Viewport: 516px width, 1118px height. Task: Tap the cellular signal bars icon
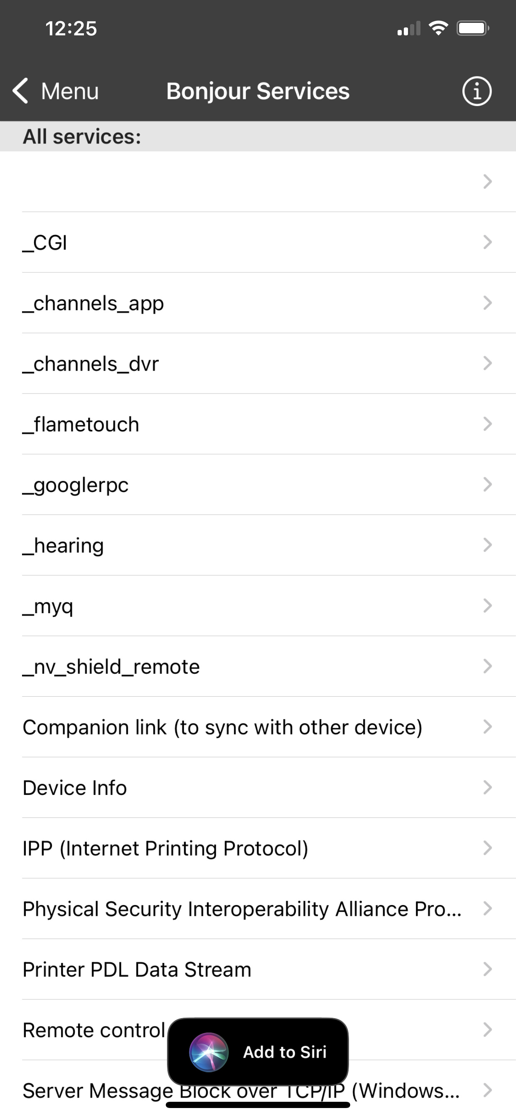pyautogui.click(x=408, y=29)
